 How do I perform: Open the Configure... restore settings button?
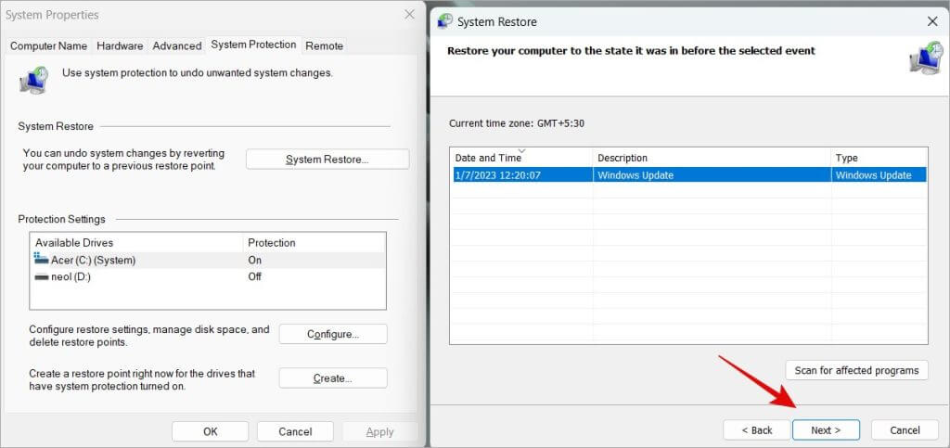(333, 334)
